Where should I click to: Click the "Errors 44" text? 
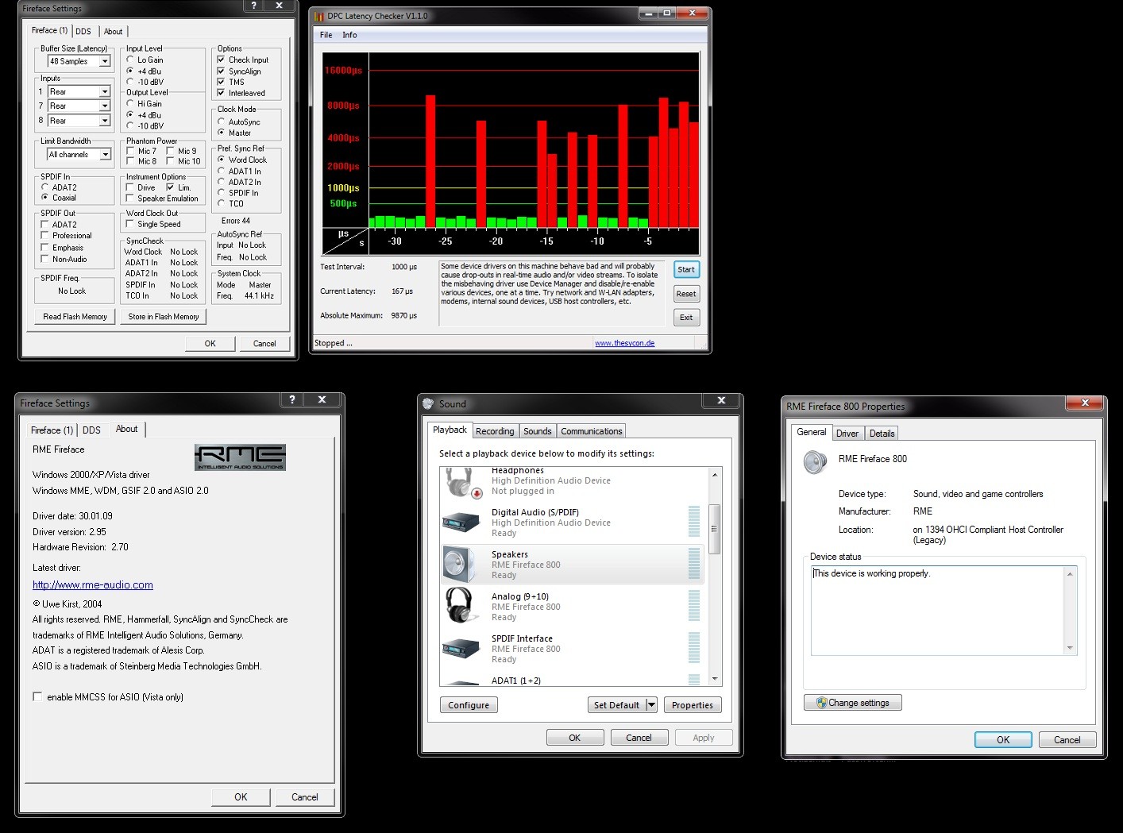[236, 221]
